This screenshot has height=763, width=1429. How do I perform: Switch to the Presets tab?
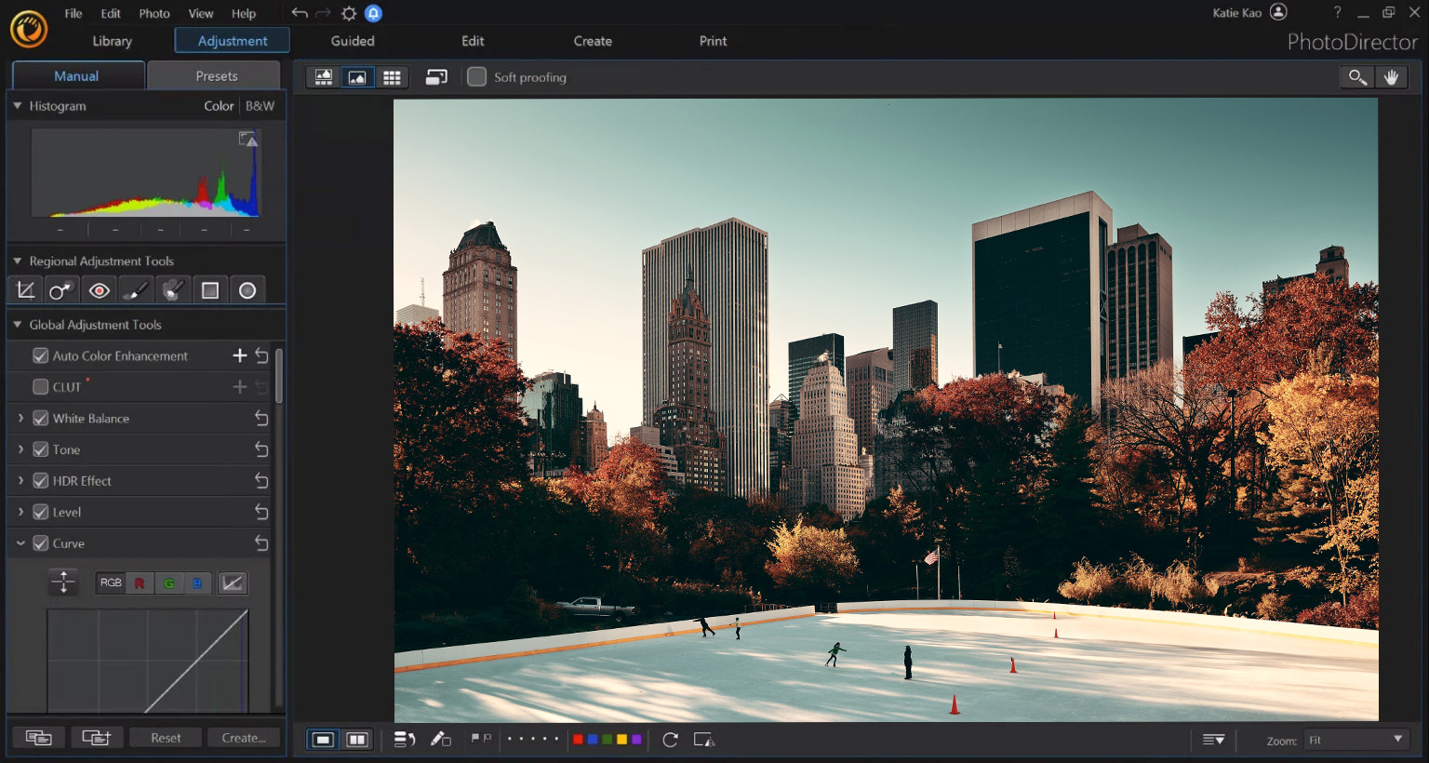tap(216, 76)
